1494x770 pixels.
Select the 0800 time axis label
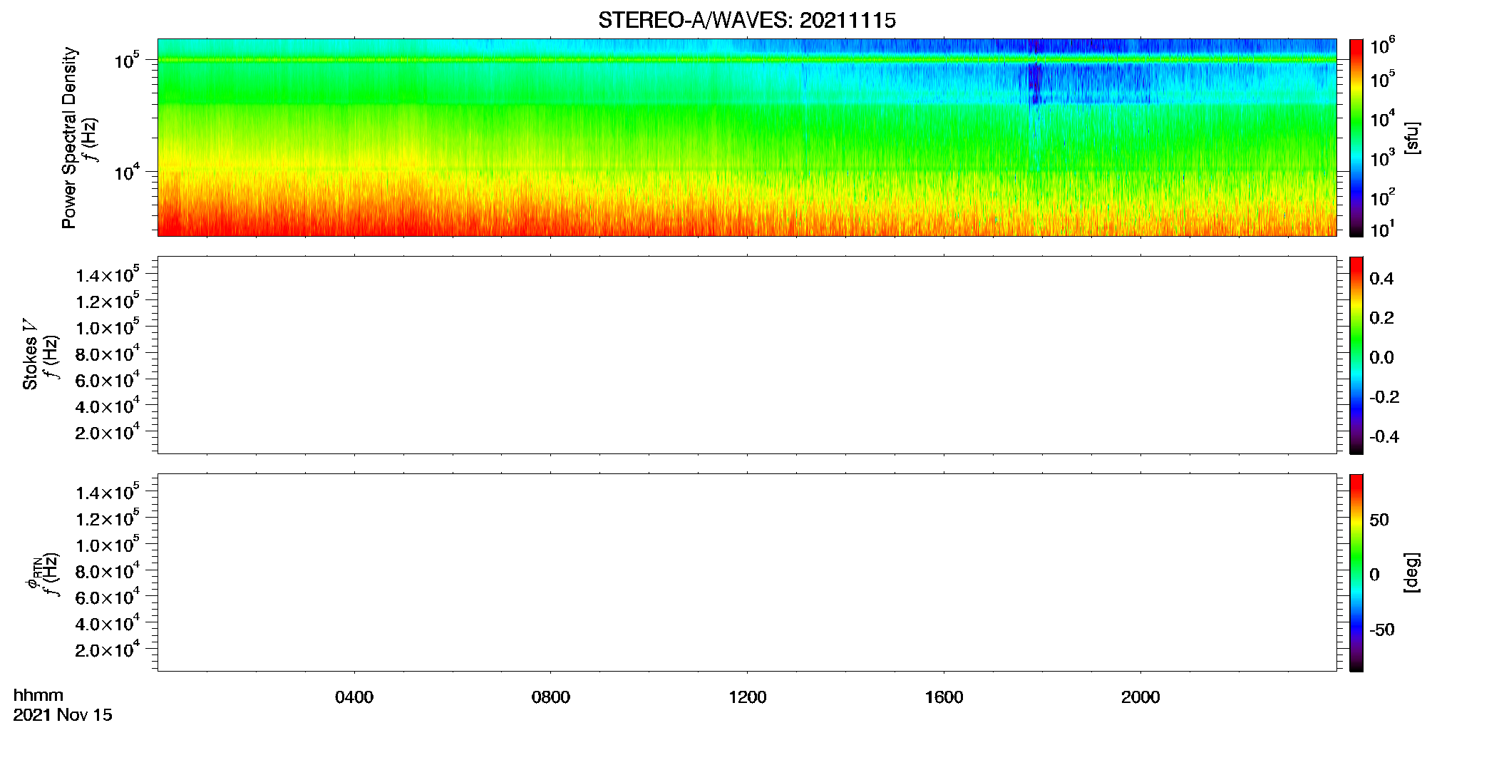pyautogui.click(x=551, y=697)
